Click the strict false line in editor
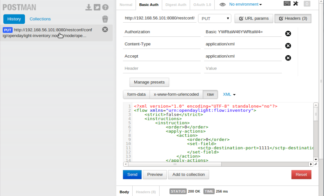 point(174,115)
